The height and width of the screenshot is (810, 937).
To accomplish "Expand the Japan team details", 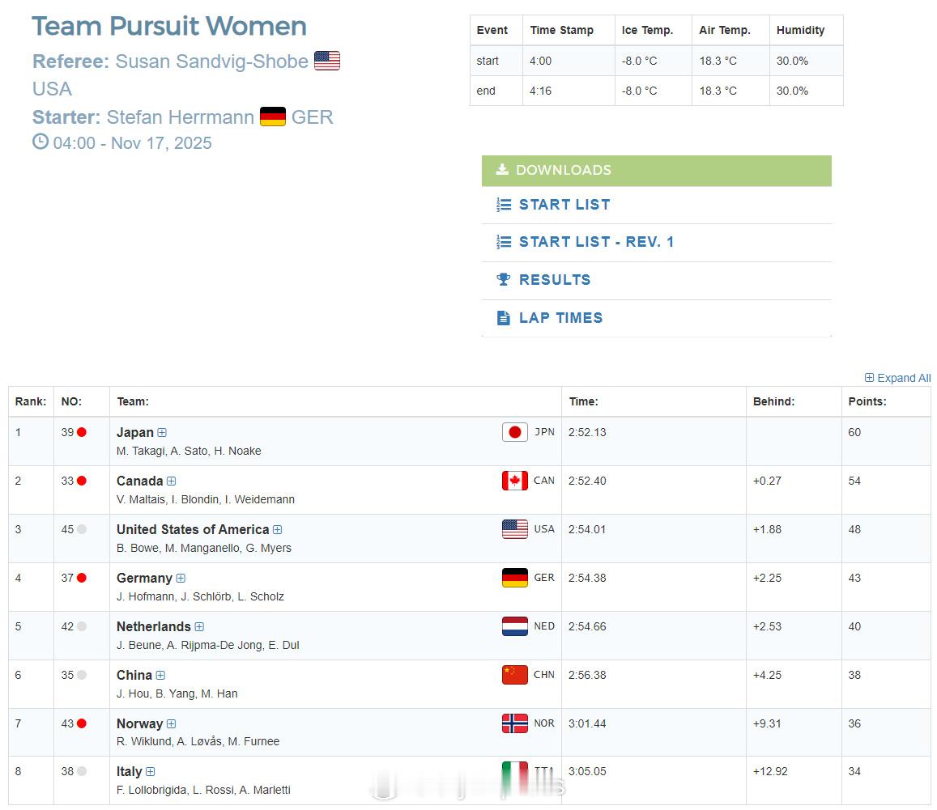I will pos(162,433).
